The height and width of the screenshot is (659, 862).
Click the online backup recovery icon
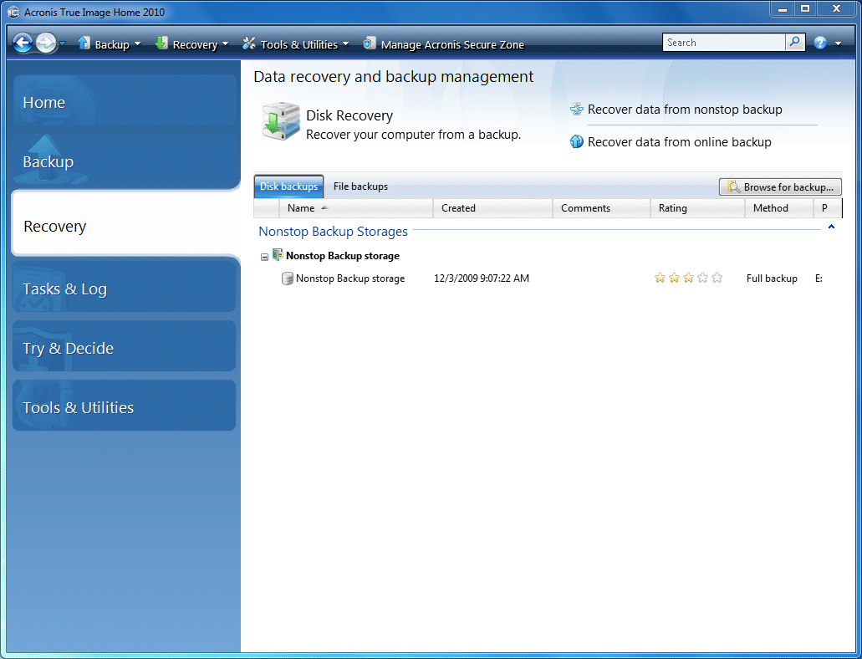(577, 141)
